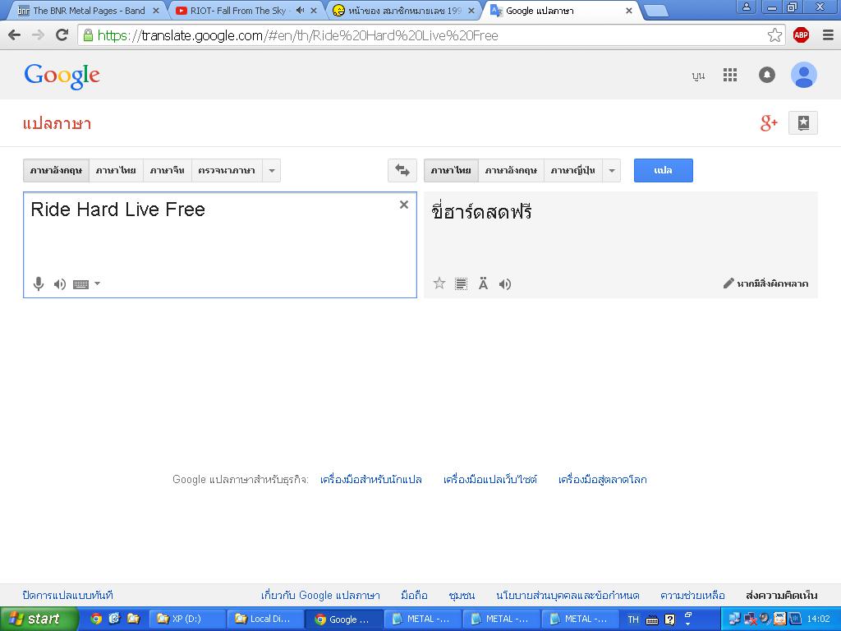Open the Adblock Plus extension icon
Image resolution: width=841 pixels, height=631 pixels.
coord(801,35)
